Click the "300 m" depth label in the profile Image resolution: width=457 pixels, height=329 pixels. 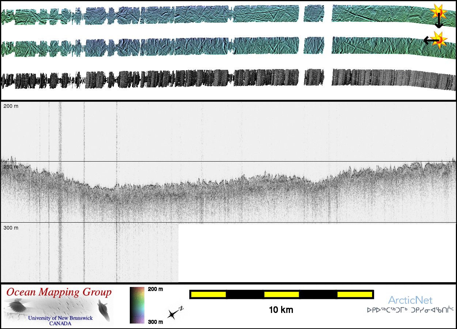click(11, 228)
